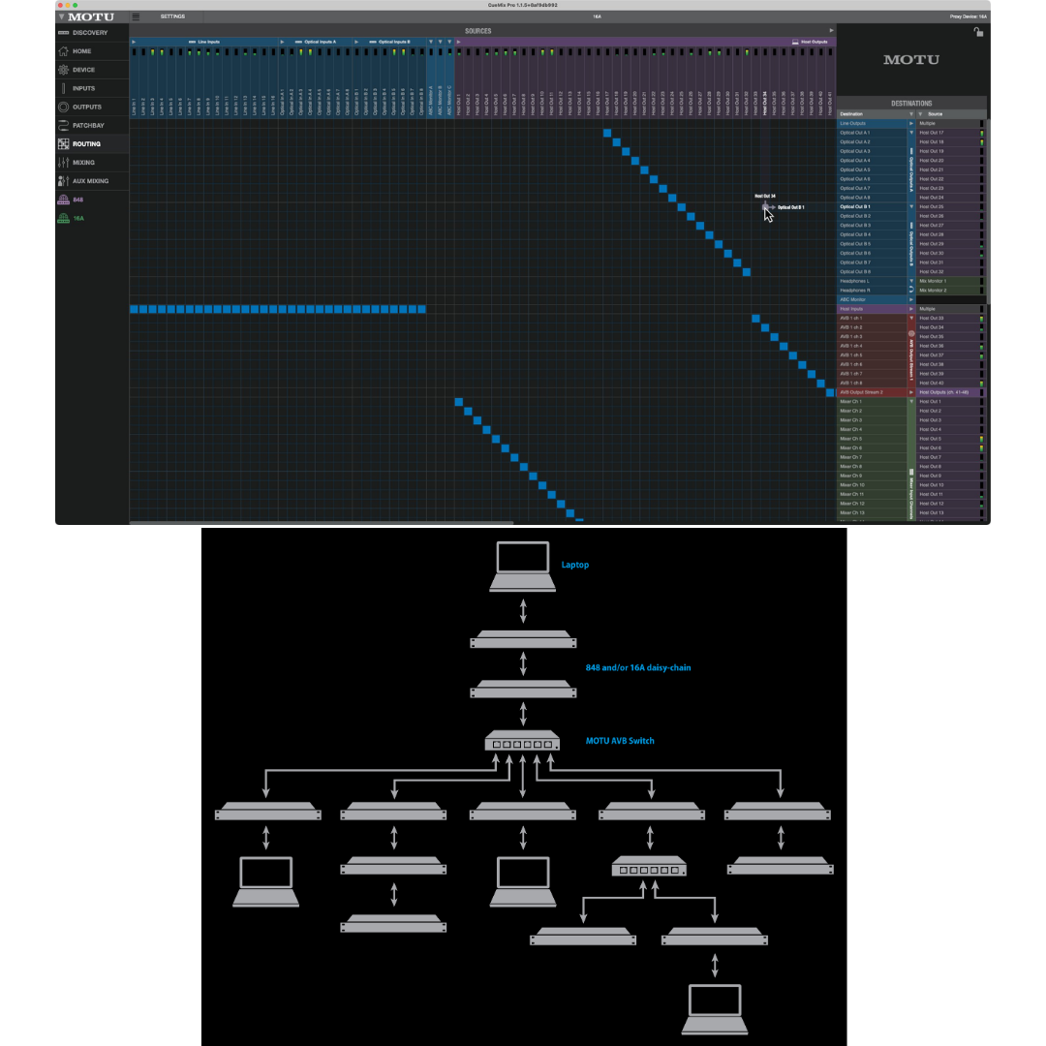
Task: Select the Optical Out B 1 destination row
Action: pos(872,207)
